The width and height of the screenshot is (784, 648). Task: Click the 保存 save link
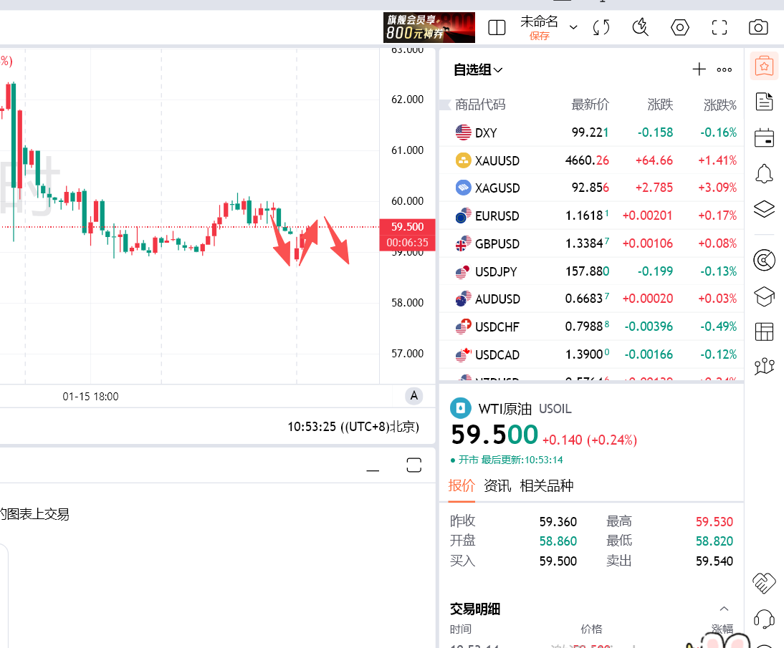tap(540, 35)
